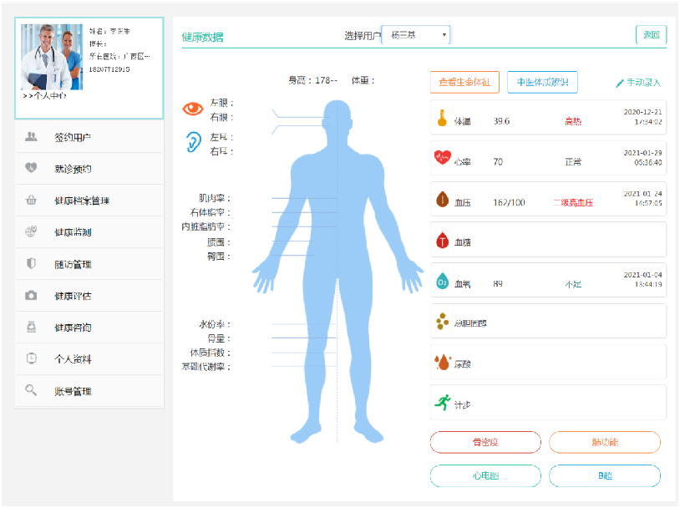Click the blue ear icon
Image resolution: width=680 pixels, height=508 pixels.
click(x=193, y=142)
